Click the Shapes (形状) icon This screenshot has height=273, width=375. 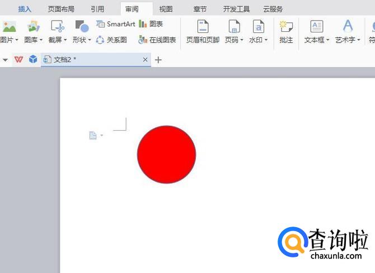click(82, 26)
